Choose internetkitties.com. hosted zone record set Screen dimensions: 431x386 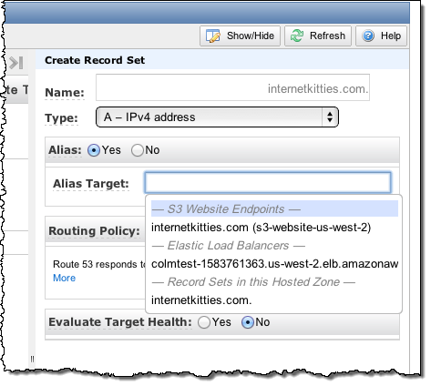[201, 300]
